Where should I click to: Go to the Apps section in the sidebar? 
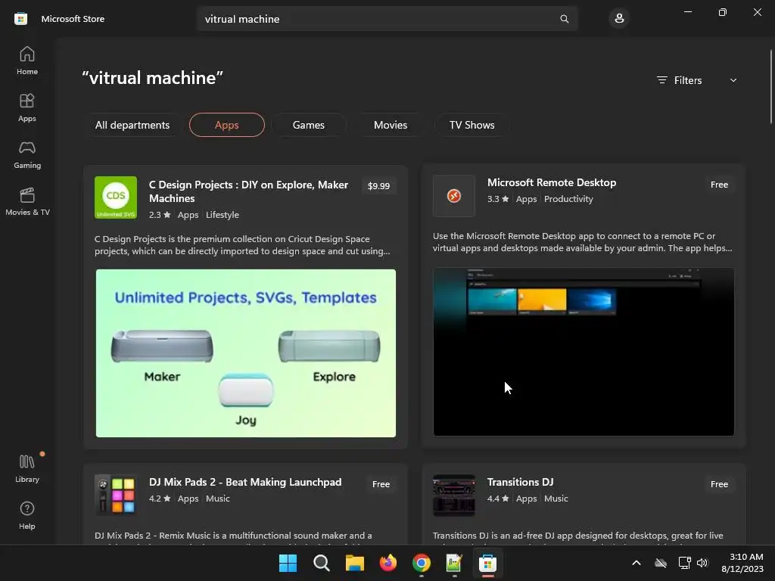pyautogui.click(x=27, y=108)
